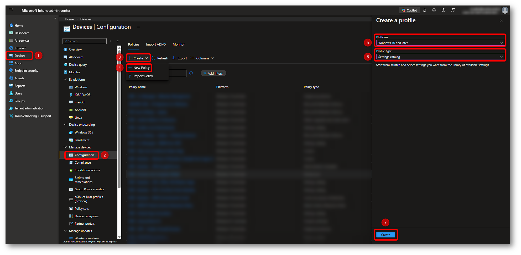Click the Endpoint security shield icon

click(x=11, y=71)
